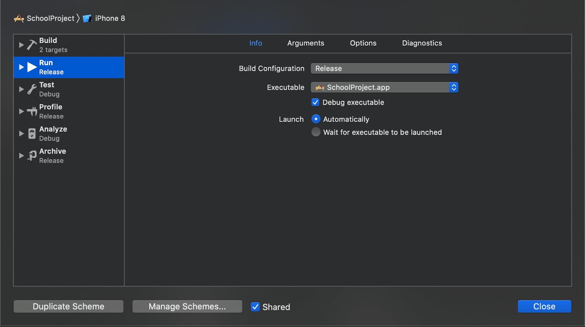
Task: Select the Automatically launch radio button
Action: 316,119
